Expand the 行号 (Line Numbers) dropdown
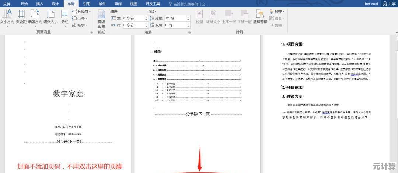 click(80, 18)
